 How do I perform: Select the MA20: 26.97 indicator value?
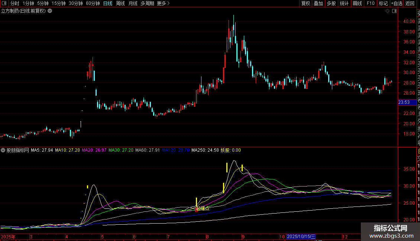[x=94, y=150]
